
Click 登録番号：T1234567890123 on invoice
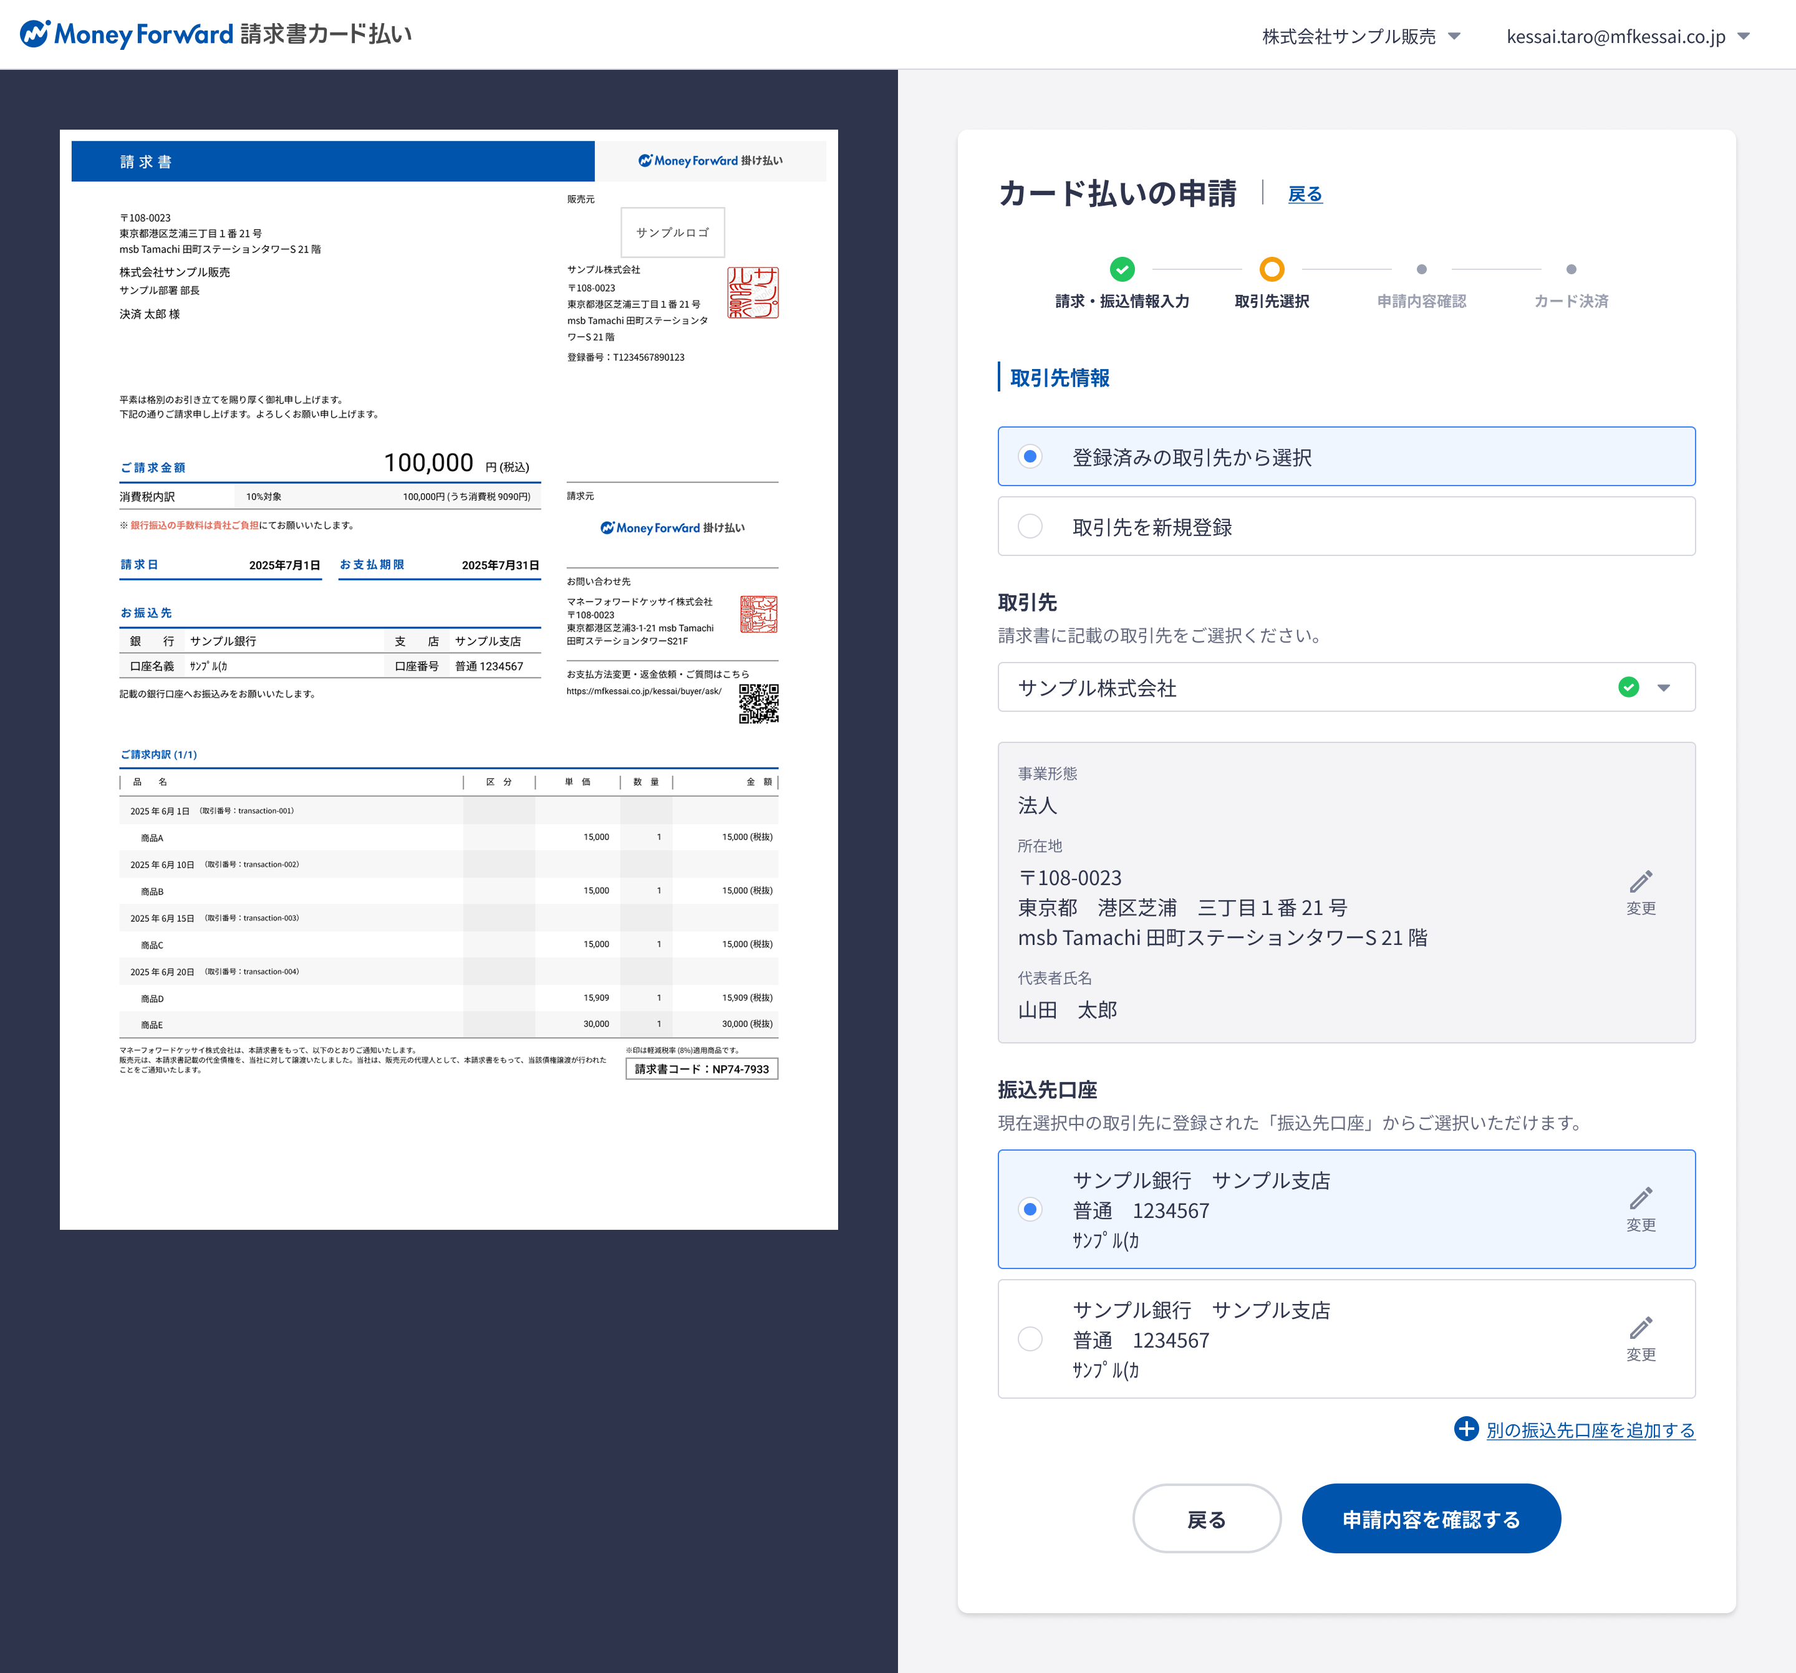625,358
